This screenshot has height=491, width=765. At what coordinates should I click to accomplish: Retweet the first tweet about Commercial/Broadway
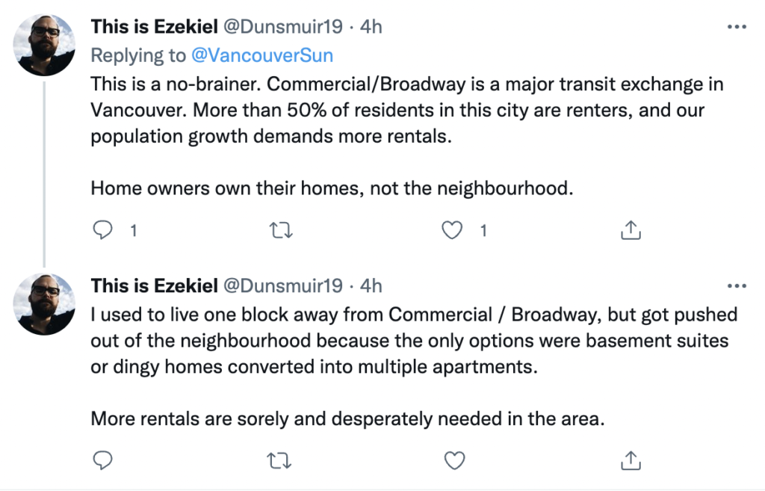(x=281, y=230)
